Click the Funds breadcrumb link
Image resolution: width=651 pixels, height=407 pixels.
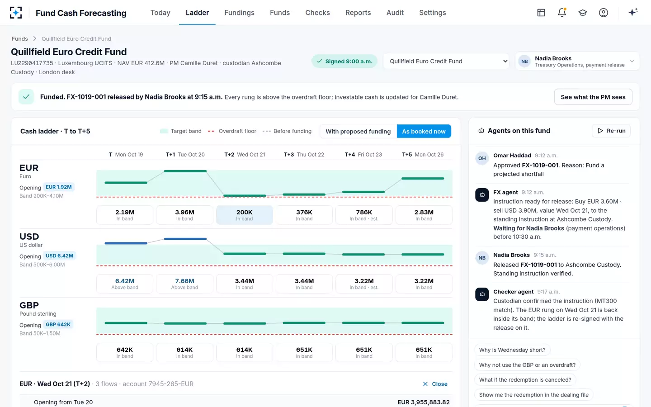[20, 39]
